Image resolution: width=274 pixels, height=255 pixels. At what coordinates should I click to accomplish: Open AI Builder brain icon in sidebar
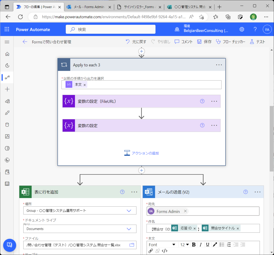(7, 148)
